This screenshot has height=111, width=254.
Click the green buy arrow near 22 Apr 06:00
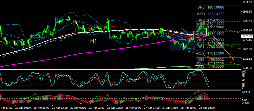coord(81,104)
